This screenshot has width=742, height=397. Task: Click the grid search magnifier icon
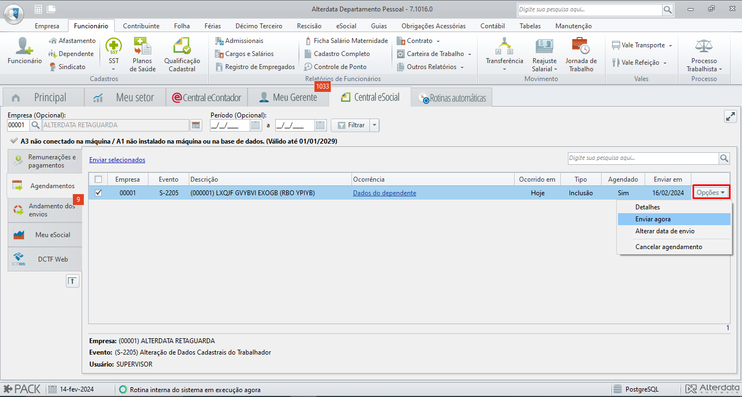(x=724, y=158)
